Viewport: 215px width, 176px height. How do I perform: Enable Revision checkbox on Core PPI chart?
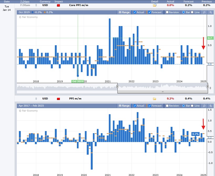(x=167, y=12)
